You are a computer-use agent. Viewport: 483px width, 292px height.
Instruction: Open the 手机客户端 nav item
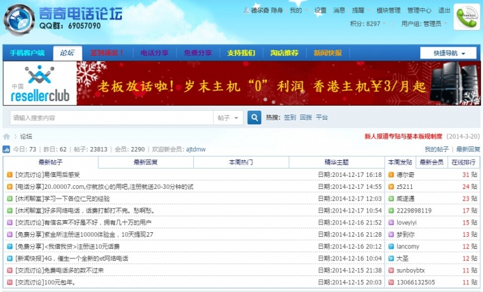pyautogui.click(x=27, y=53)
